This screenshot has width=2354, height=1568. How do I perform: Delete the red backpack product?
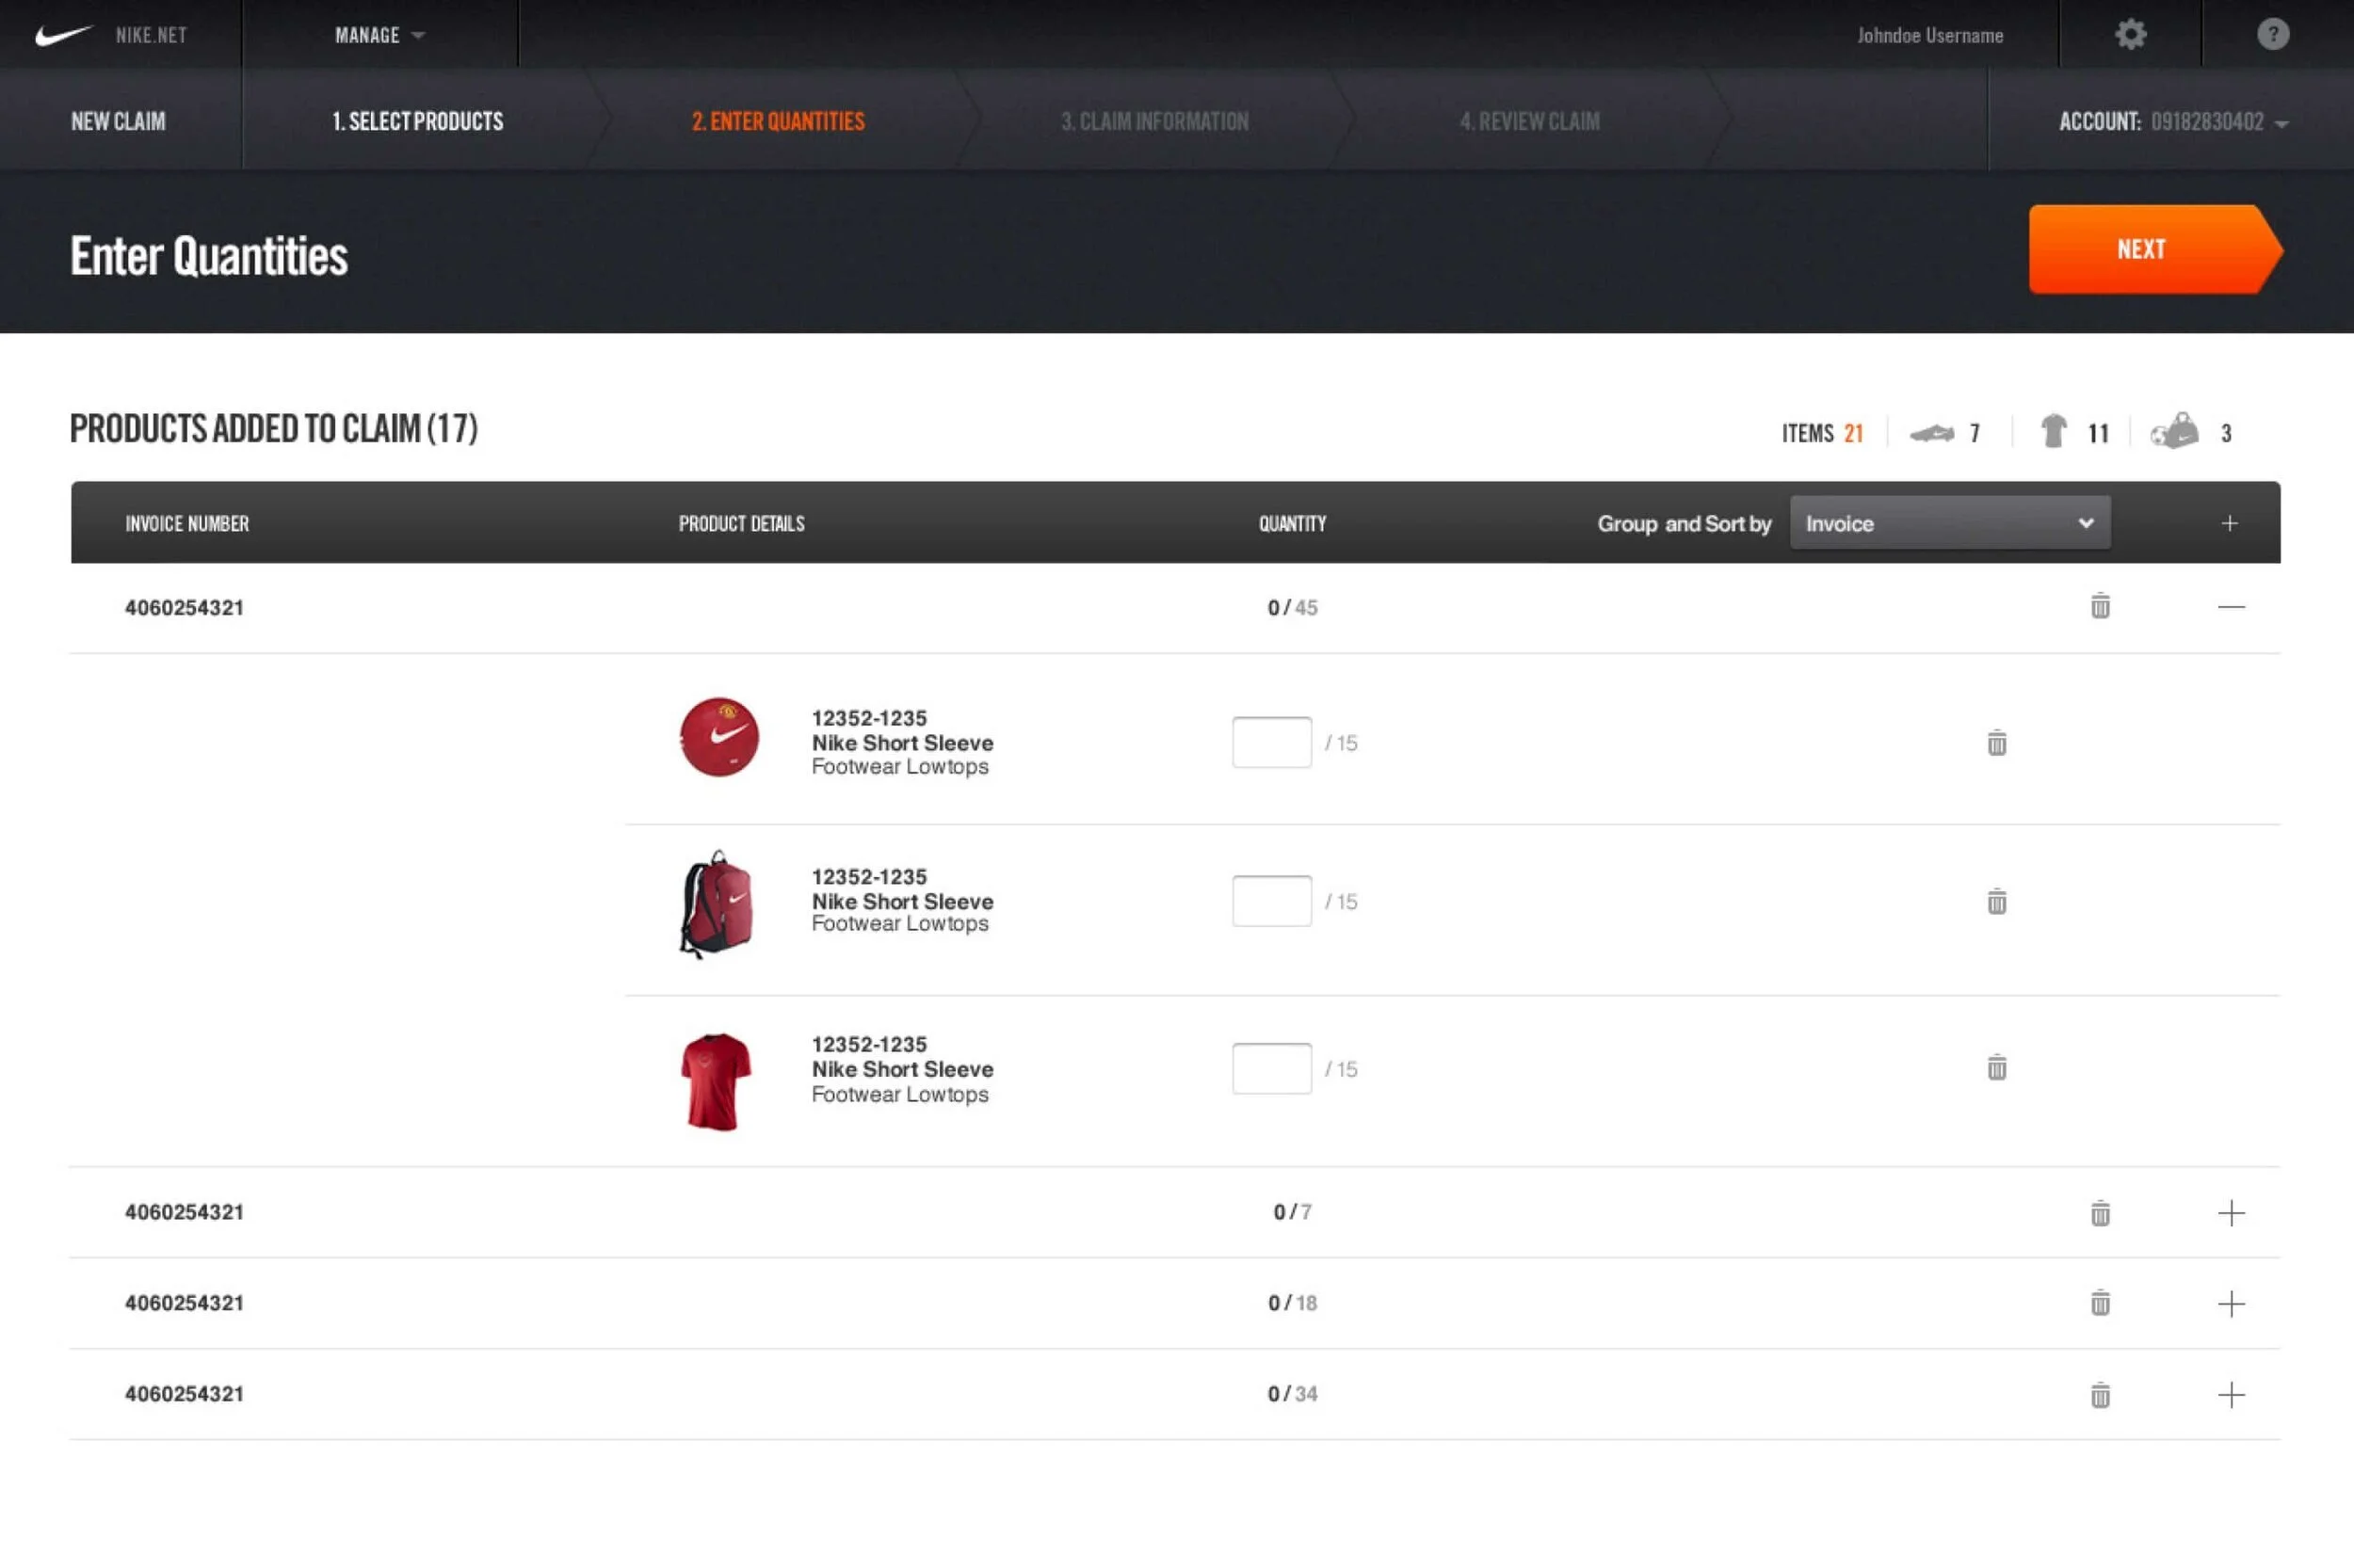[1996, 901]
